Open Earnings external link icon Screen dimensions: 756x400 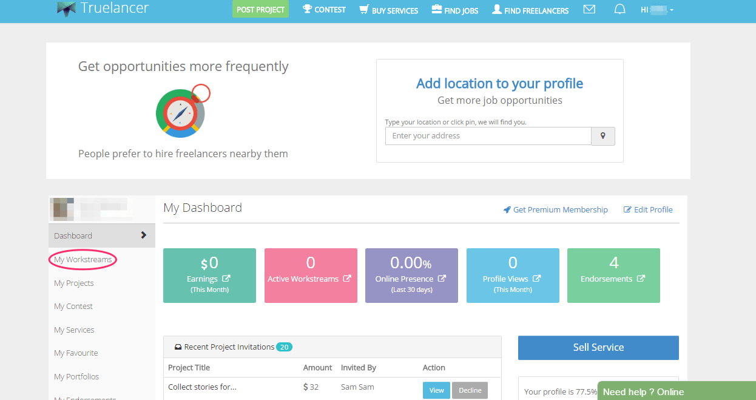tap(226, 279)
